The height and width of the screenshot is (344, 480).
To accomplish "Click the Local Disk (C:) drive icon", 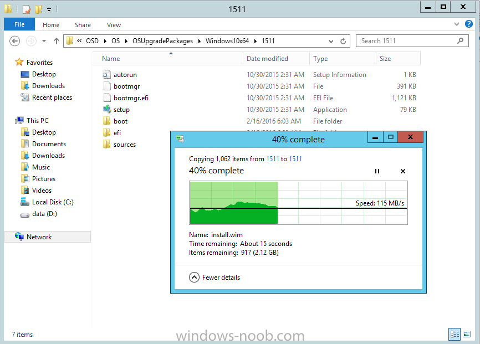I will [x=25, y=202].
